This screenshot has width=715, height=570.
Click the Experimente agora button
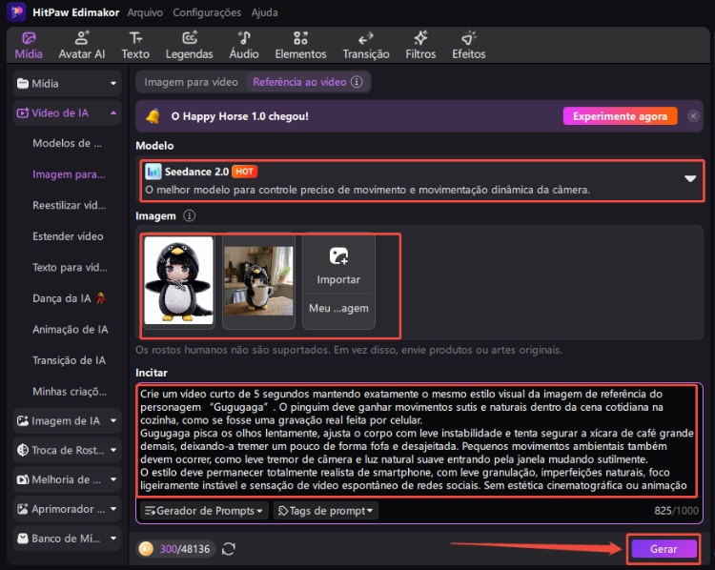pyautogui.click(x=620, y=116)
